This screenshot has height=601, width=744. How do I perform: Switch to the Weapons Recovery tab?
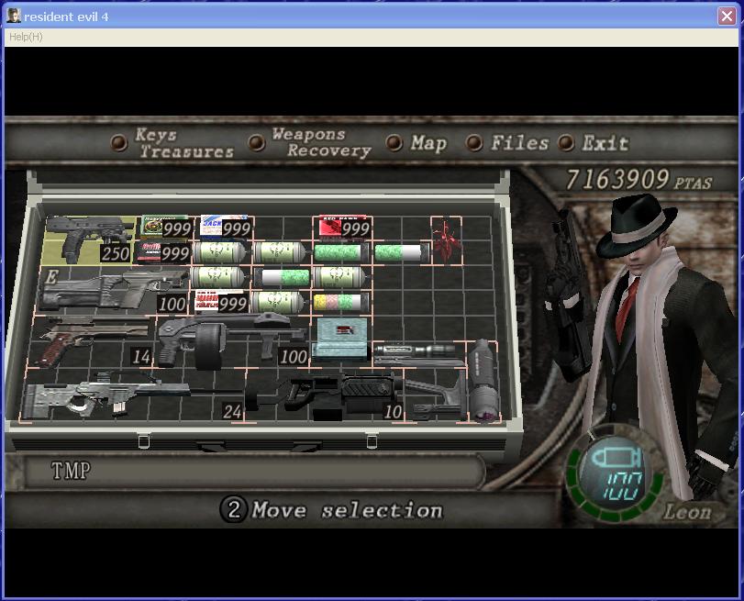pyautogui.click(x=309, y=142)
